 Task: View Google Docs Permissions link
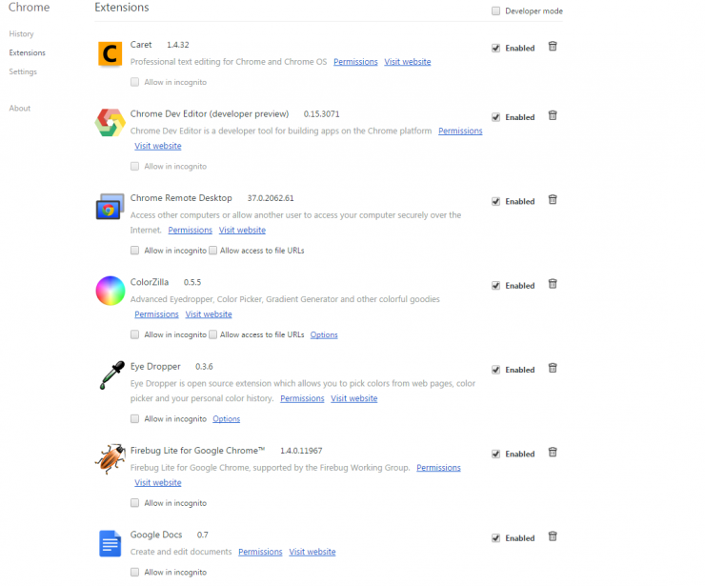tap(260, 552)
